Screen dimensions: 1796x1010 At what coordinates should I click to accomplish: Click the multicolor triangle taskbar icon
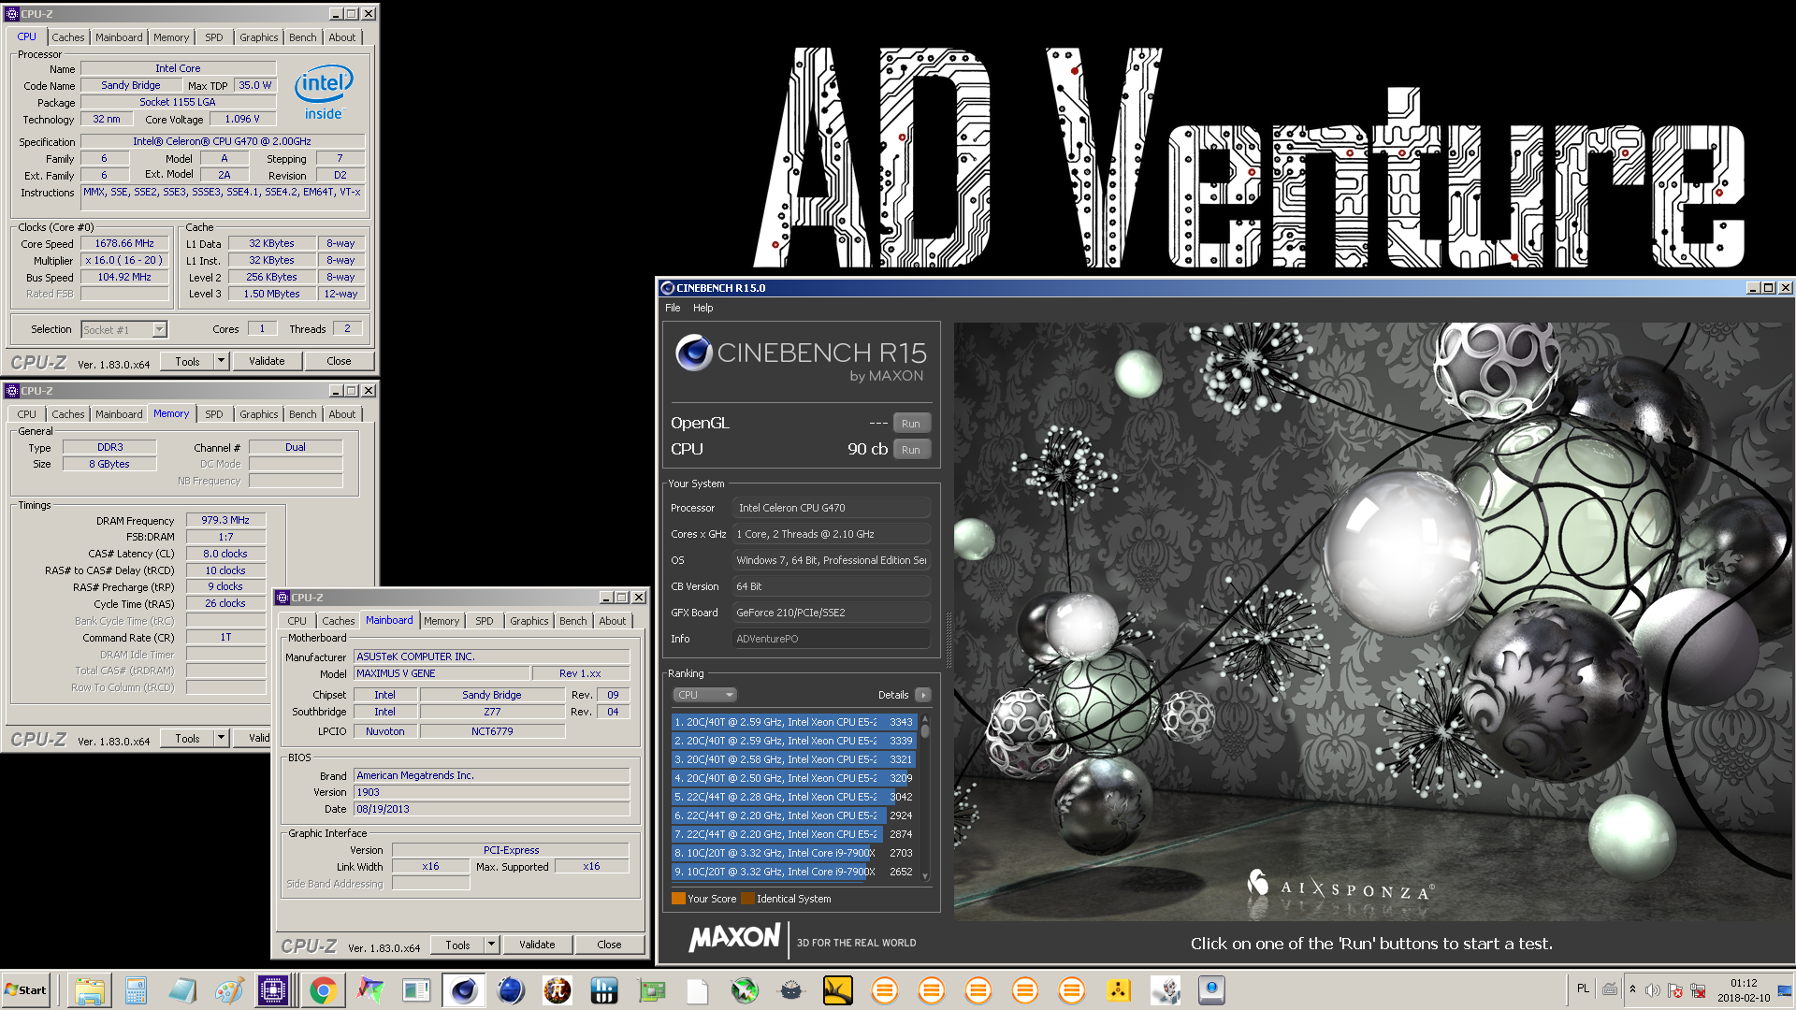tap(369, 990)
